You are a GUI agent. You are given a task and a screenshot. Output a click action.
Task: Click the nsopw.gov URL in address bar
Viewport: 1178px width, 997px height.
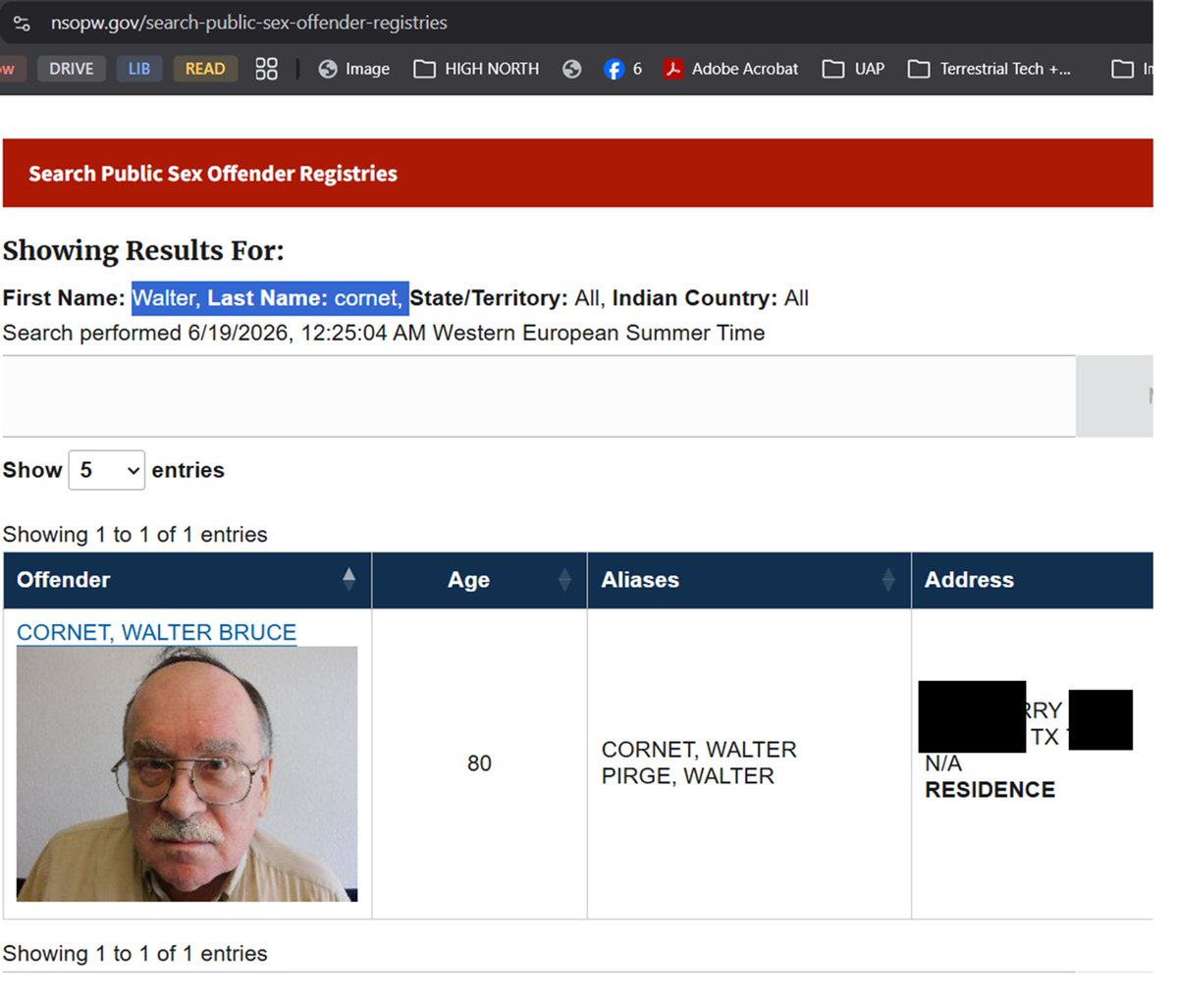(x=248, y=23)
